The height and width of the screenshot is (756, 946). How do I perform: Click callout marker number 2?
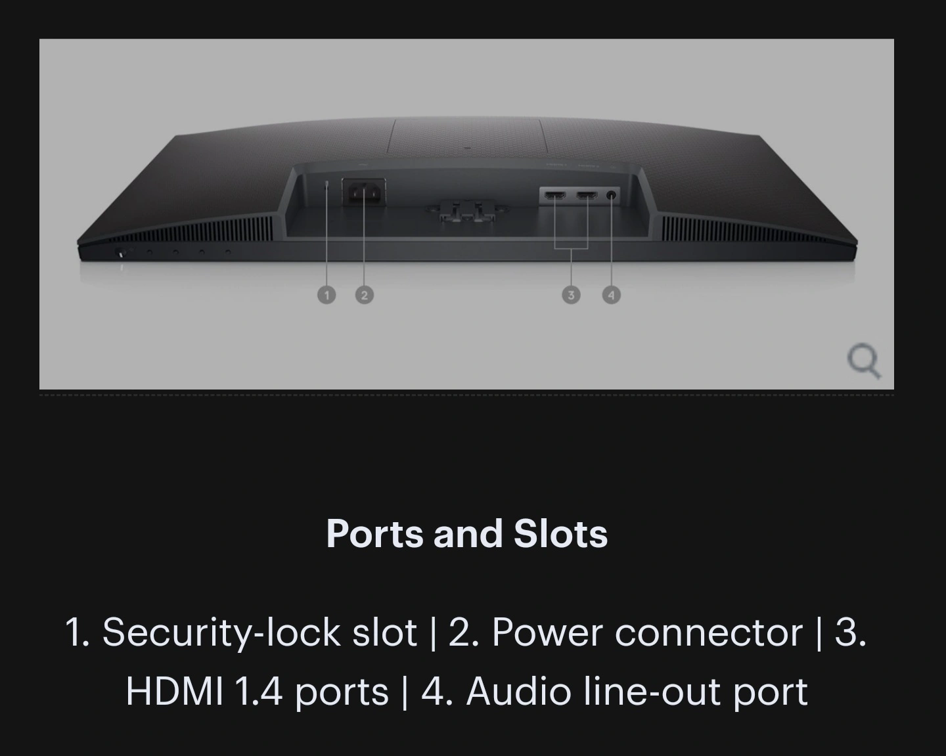pos(364,295)
